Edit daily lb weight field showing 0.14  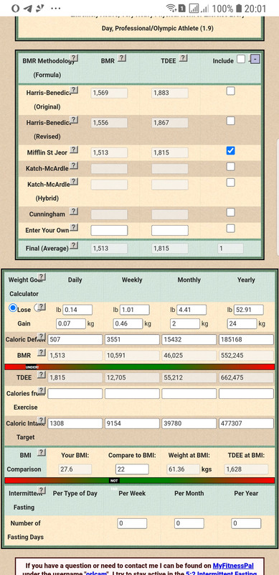pos(77,310)
